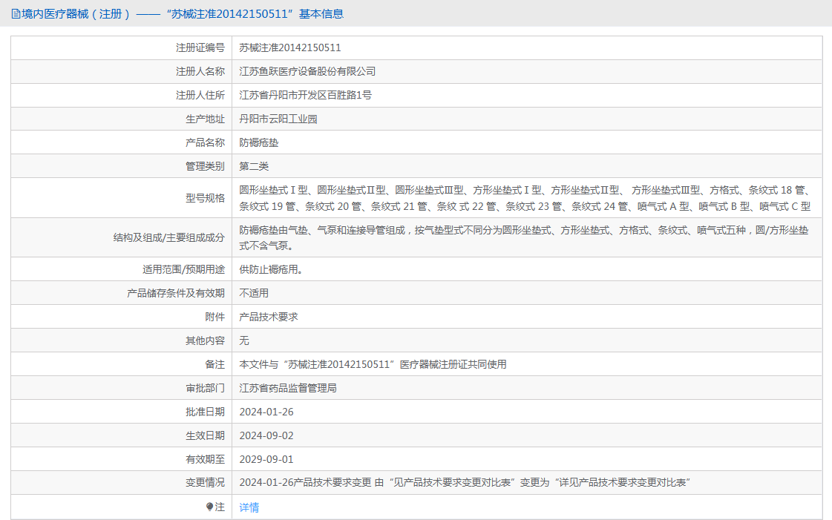Click the structure description starting 防褥疮垫由气垫
This screenshot has width=832, height=520.
pyautogui.click(x=524, y=237)
